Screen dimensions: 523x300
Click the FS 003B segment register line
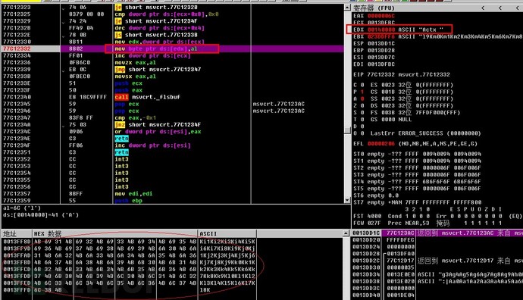click(415, 113)
